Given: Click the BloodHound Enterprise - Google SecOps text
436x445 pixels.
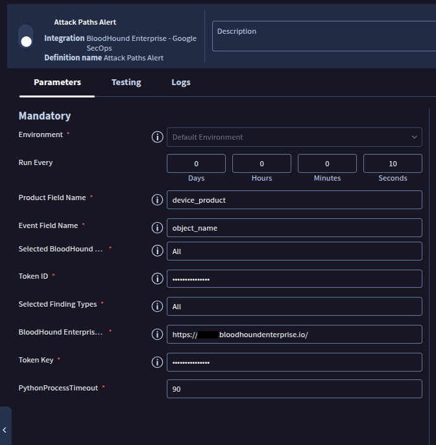Looking at the screenshot, I should (x=141, y=43).
